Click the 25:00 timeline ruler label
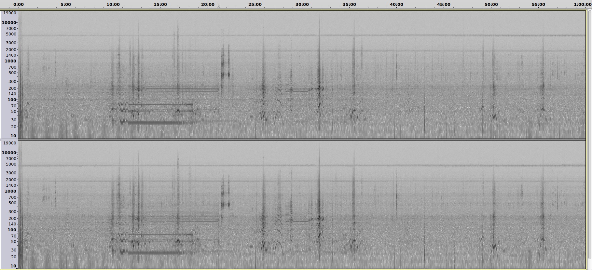The width and height of the screenshot is (592, 270). click(255, 5)
